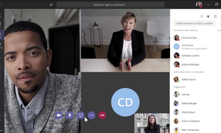
Task: Click Joshua Murphy's avatar picture
Action: 177,65
